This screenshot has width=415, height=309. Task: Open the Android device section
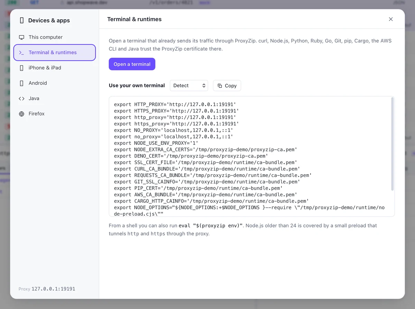[55, 83]
